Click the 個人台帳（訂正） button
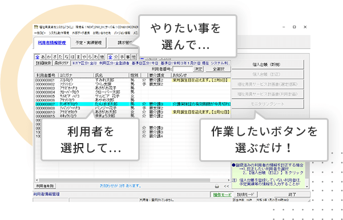The image size is (343, 220). click(268, 74)
